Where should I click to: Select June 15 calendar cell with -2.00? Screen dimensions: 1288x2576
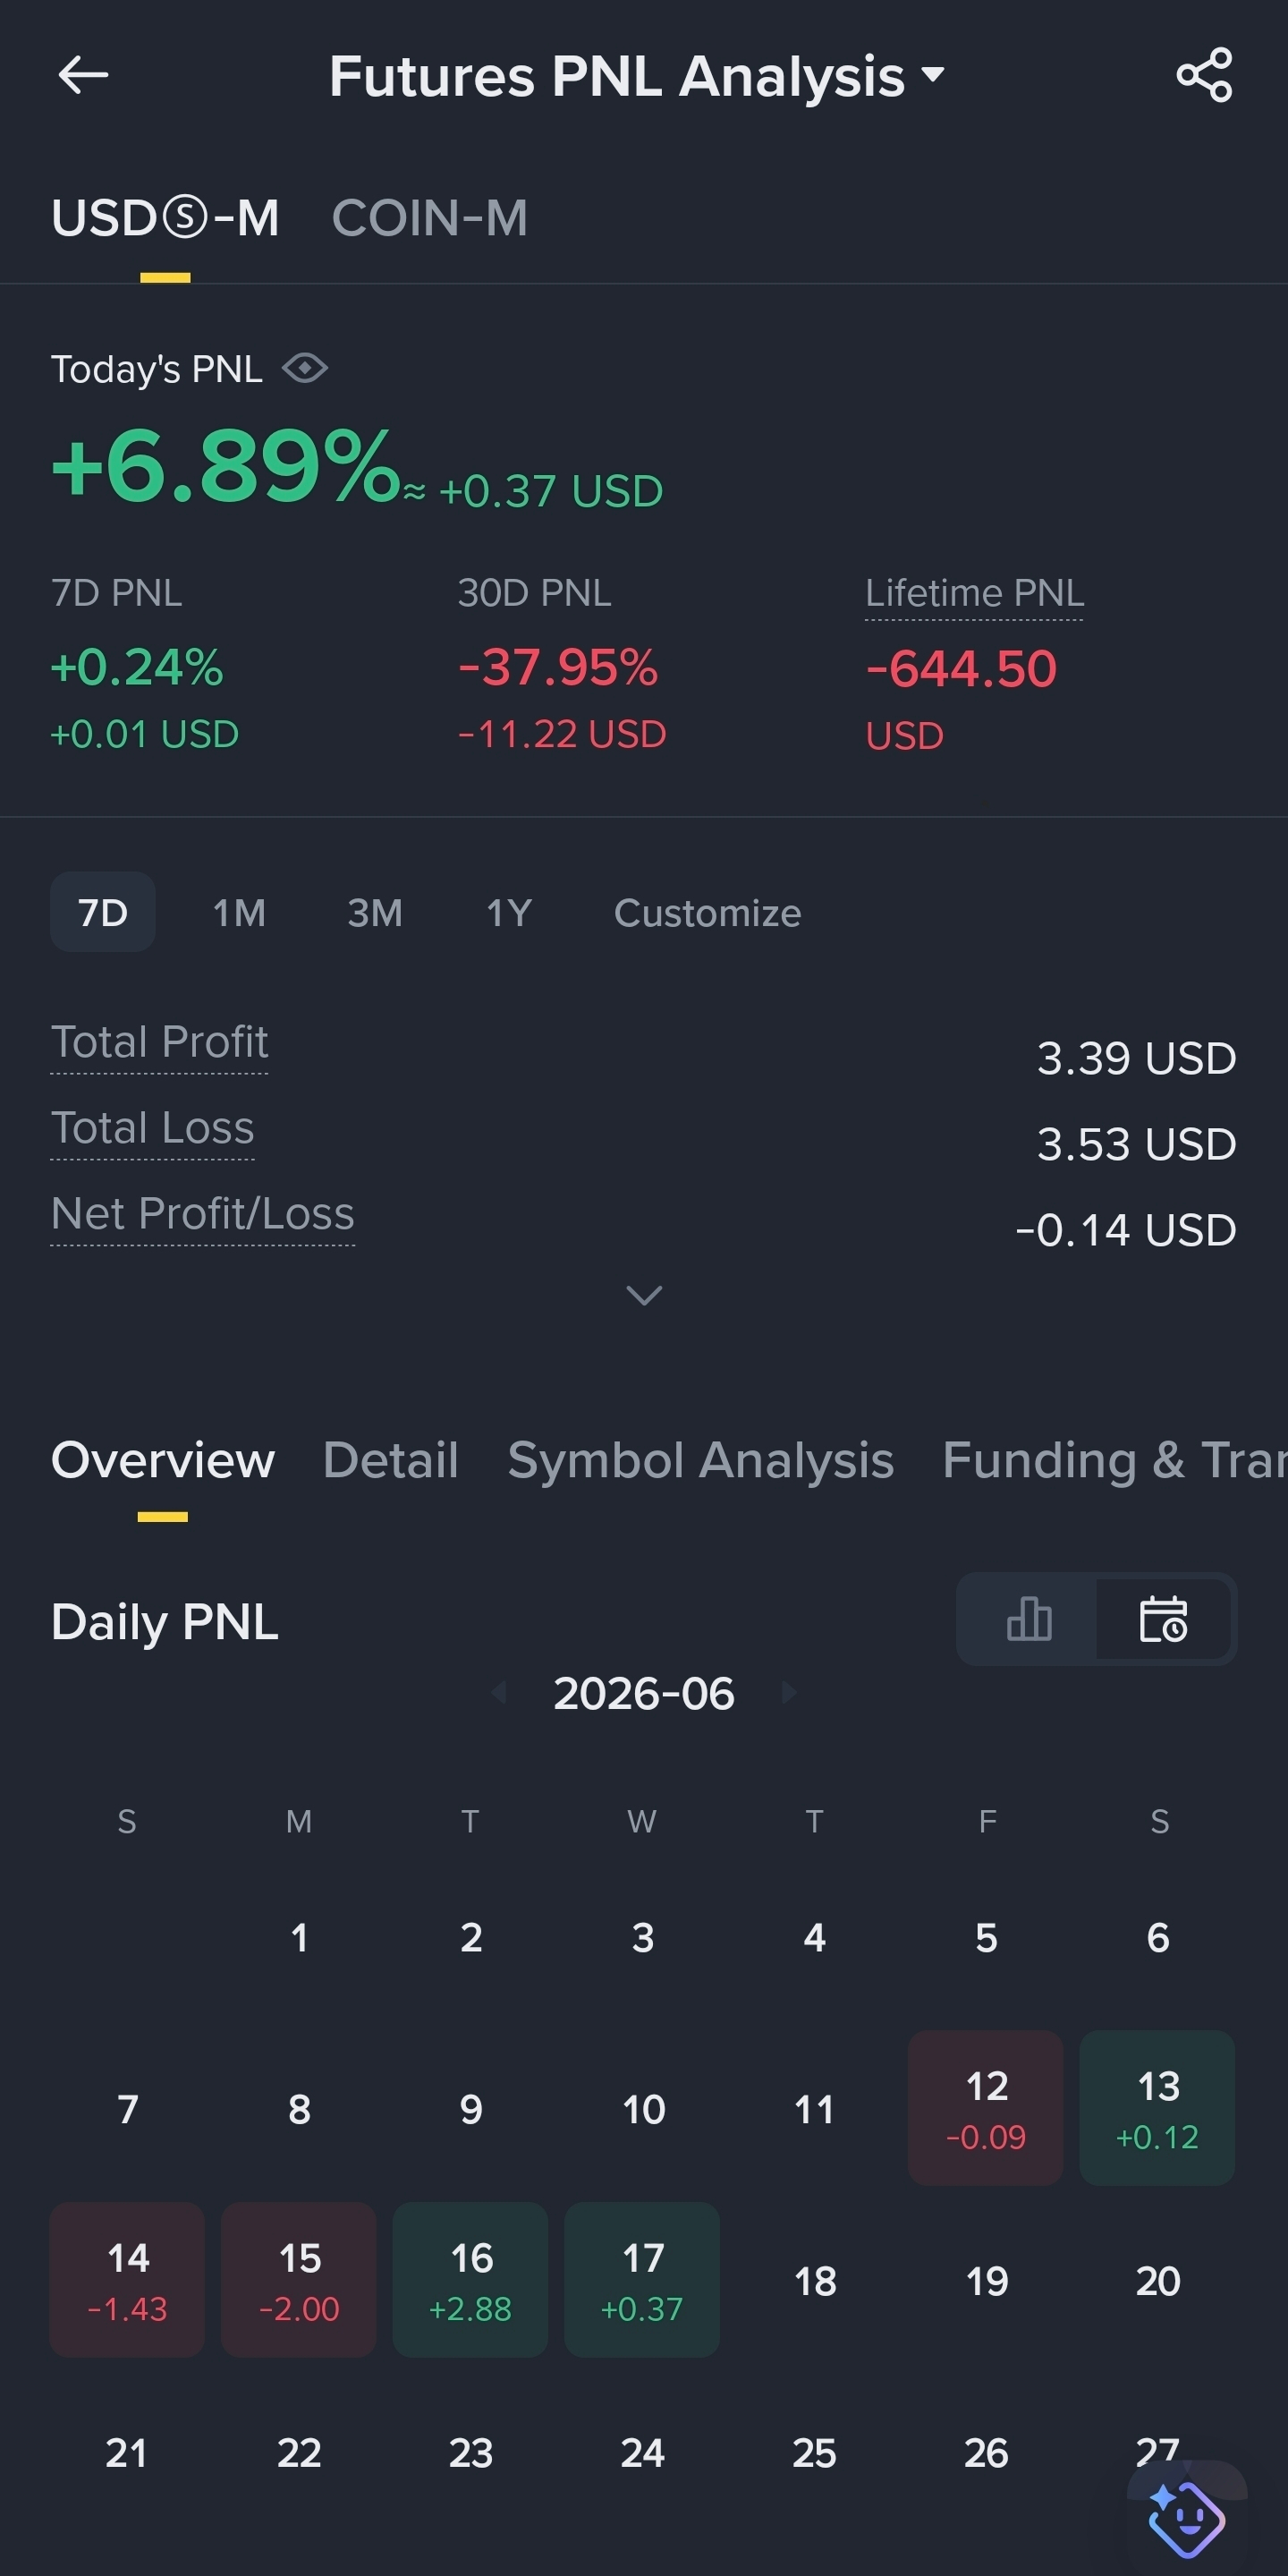pos(299,2280)
